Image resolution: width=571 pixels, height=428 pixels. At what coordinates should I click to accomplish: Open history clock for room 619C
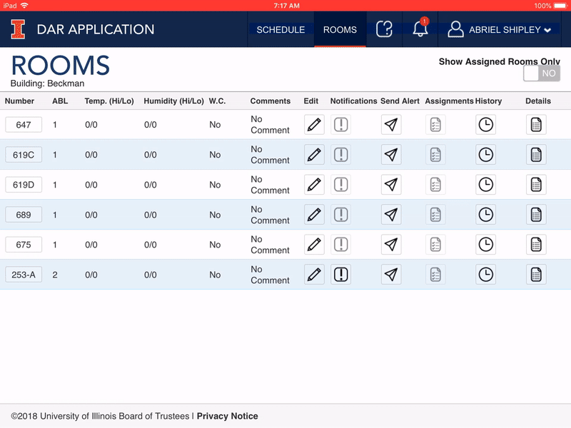coord(486,155)
